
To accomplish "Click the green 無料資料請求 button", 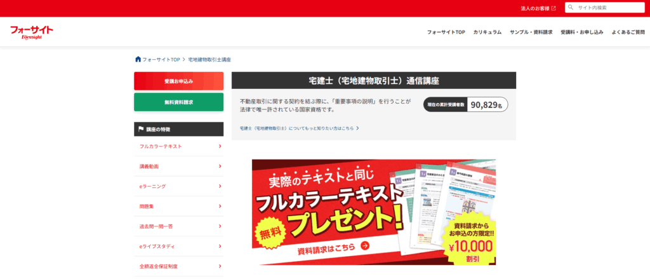I will click(178, 102).
